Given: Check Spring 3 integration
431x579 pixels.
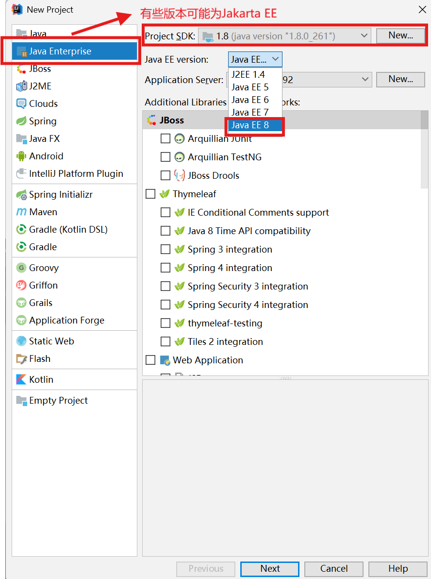Looking at the screenshot, I should click(x=166, y=249).
